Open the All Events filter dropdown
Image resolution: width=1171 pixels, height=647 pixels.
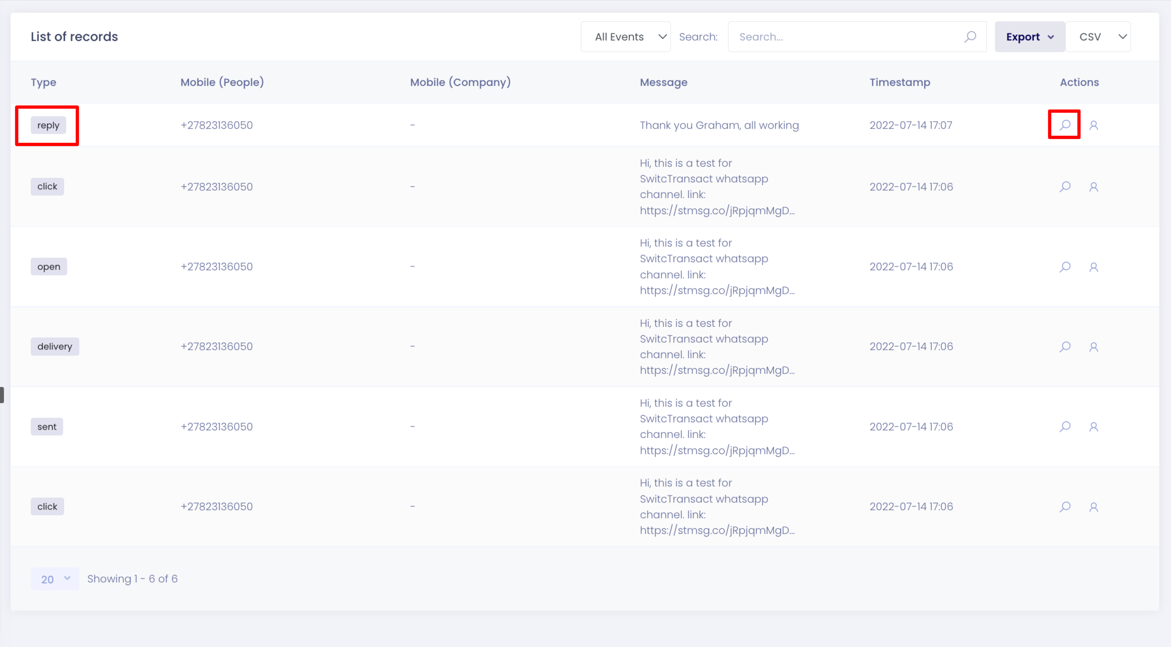coord(625,37)
